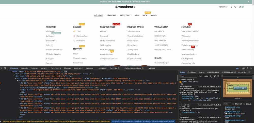Toggle the device toolbar icon

pyautogui.click(x=5, y=68)
